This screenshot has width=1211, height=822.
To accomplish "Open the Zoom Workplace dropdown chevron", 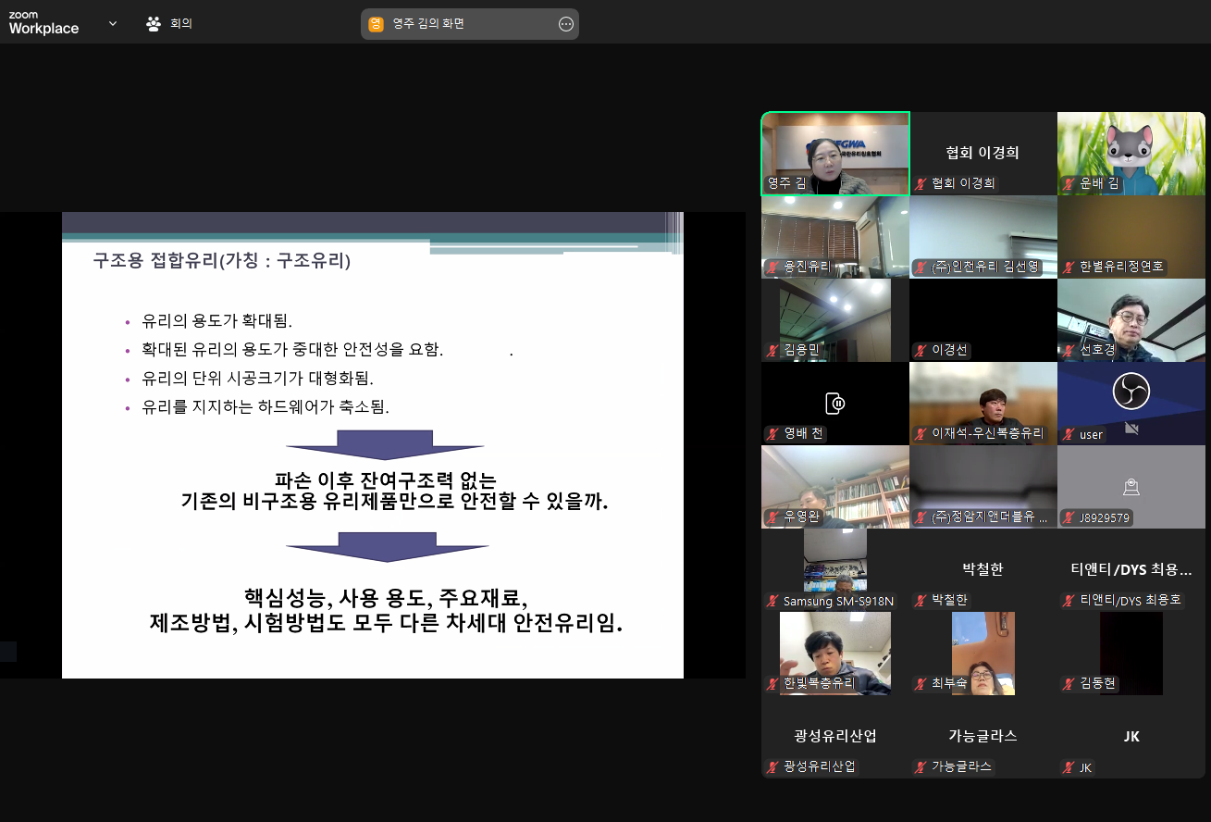I will point(111,24).
